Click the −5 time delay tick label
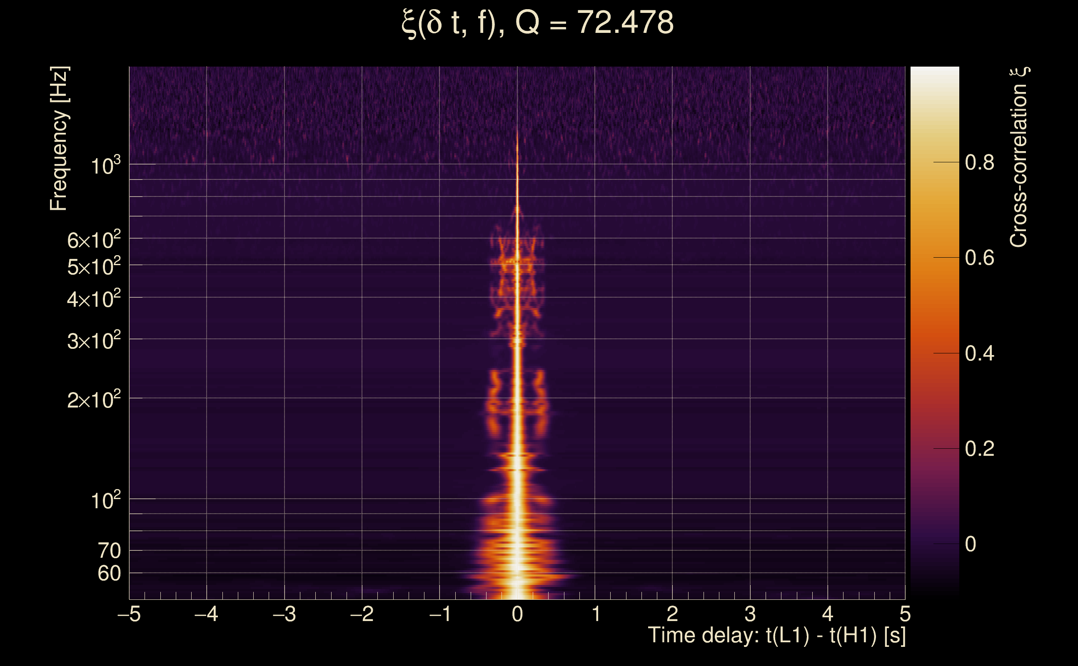This screenshot has width=1078, height=666. click(x=129, y=614)
